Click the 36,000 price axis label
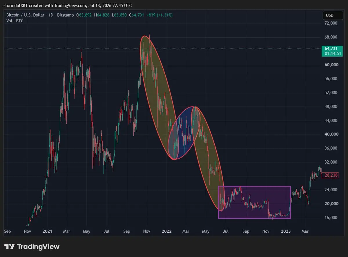 331,148
